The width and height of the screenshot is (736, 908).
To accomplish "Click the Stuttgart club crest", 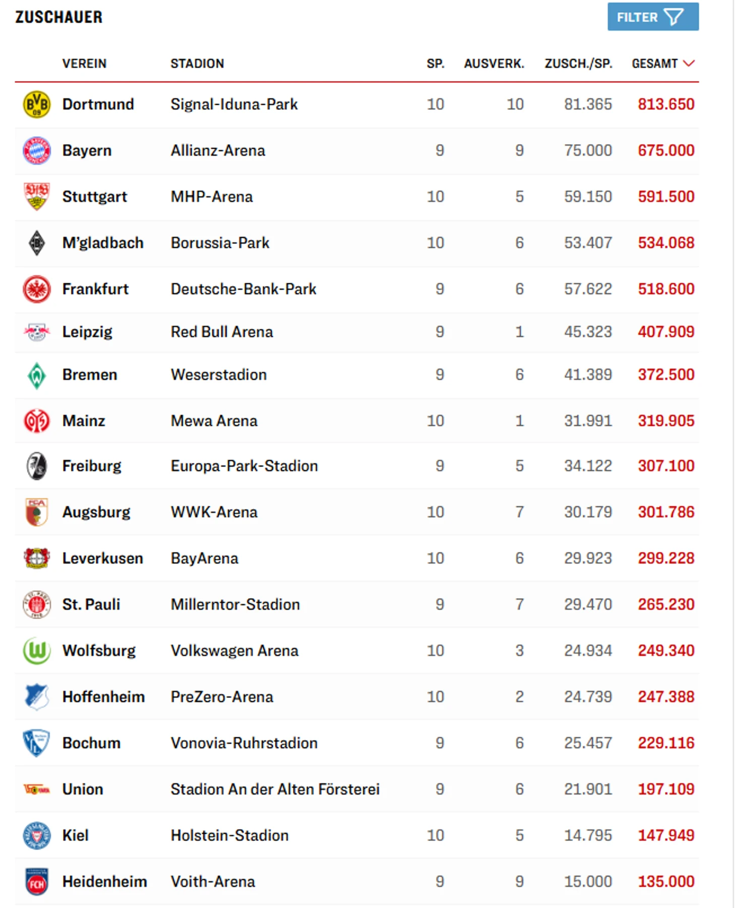I will (x=37, y=197).
